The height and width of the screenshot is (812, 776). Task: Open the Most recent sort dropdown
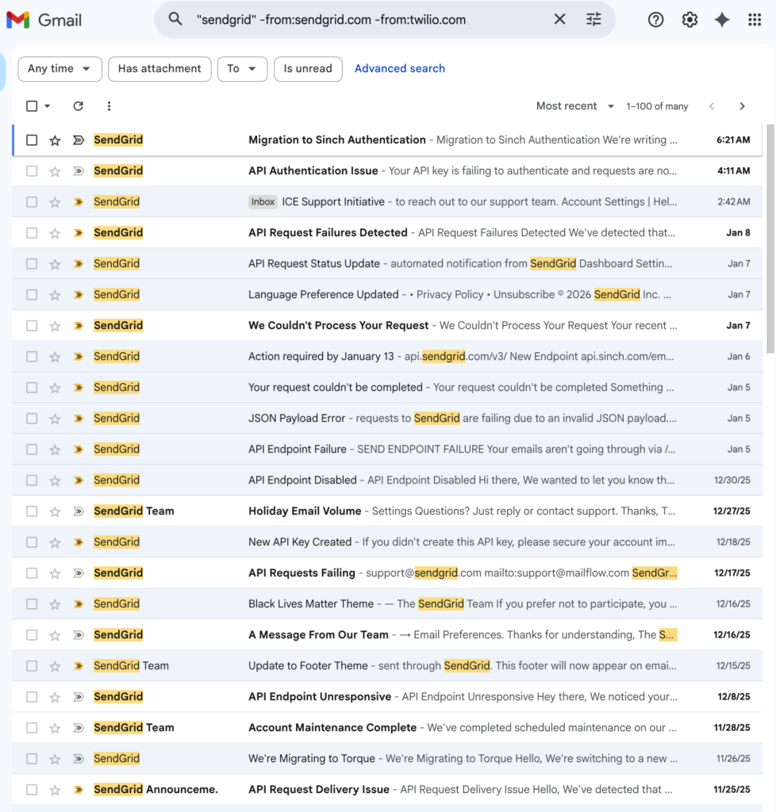pos(575,106)
